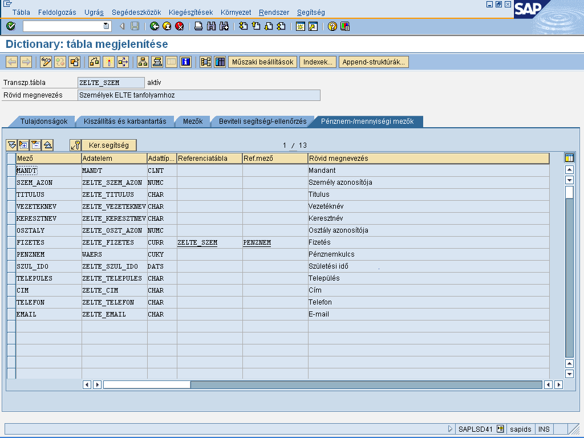The height and width of the screenshot is (438, 584).
Task: Click the Generate Shortcut icon
Action: [313, 26]
